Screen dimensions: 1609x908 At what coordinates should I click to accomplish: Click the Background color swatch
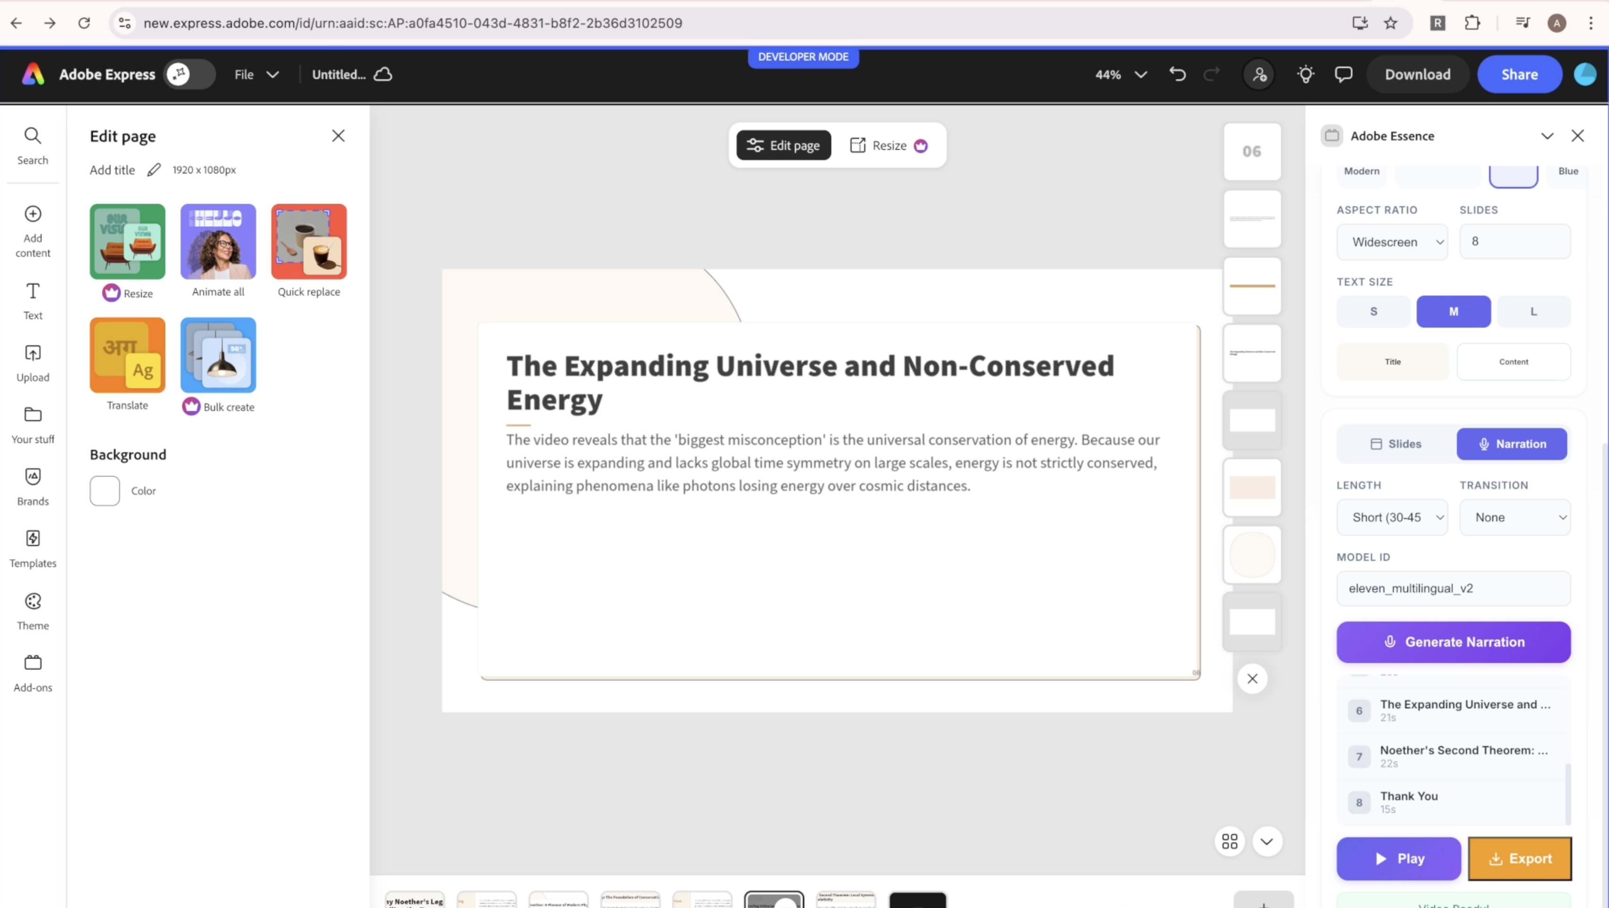tap(104, 491)
